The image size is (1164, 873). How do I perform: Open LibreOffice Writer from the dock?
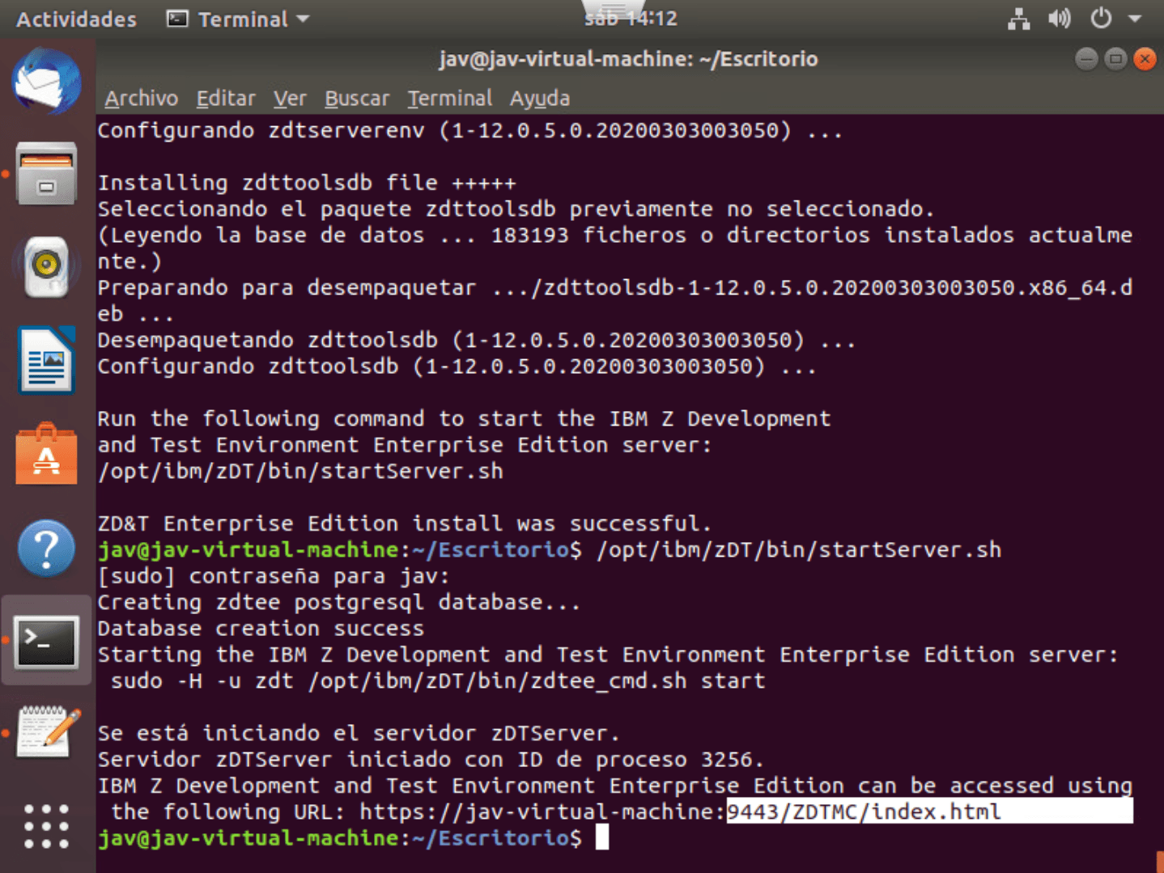click(x=46, y=361)
